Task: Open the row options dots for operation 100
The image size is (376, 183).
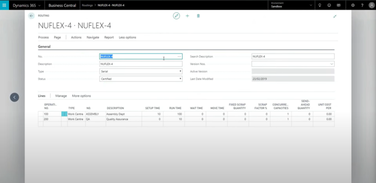Action: point(64,114)
